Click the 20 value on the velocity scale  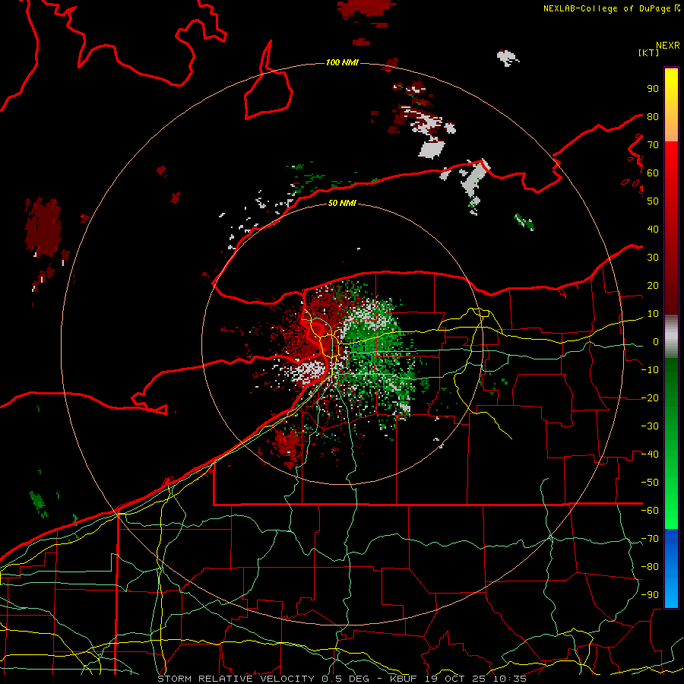[x=653, y=285]
